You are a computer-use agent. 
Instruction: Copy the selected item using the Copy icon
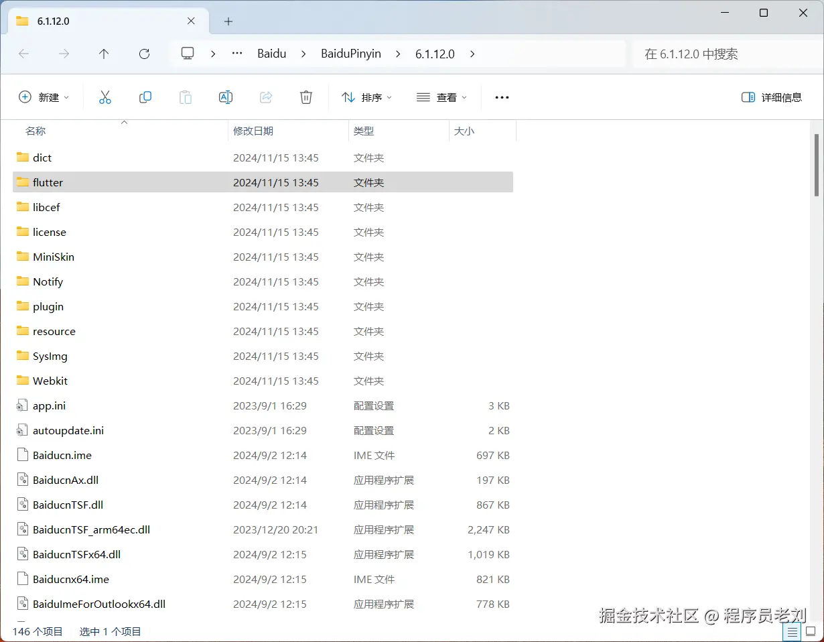145,97
